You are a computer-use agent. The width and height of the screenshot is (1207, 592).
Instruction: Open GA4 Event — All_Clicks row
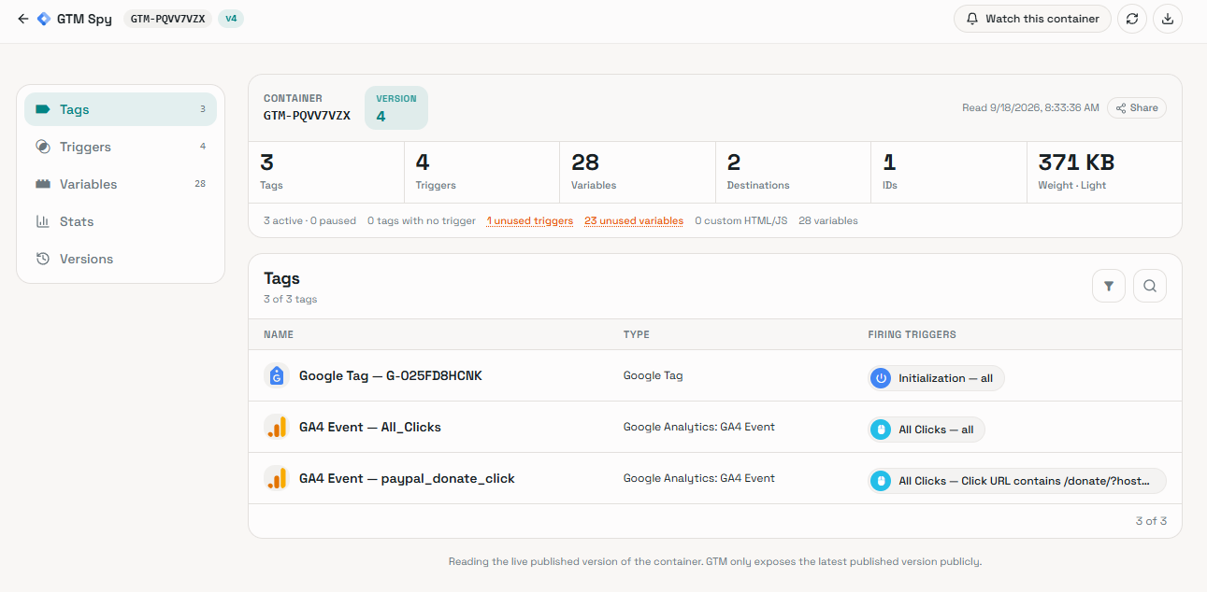(715, 427)
